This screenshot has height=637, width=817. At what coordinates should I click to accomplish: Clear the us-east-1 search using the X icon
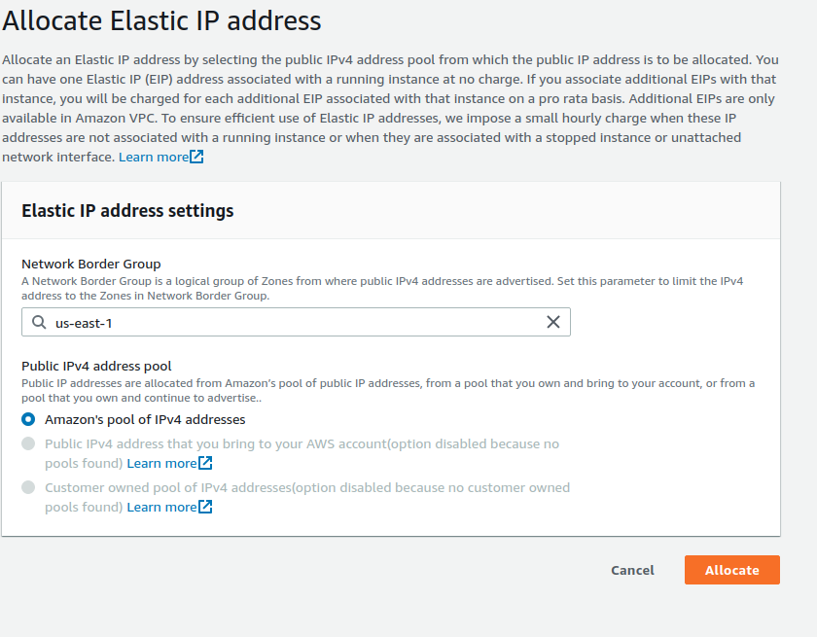pos(553,322)
